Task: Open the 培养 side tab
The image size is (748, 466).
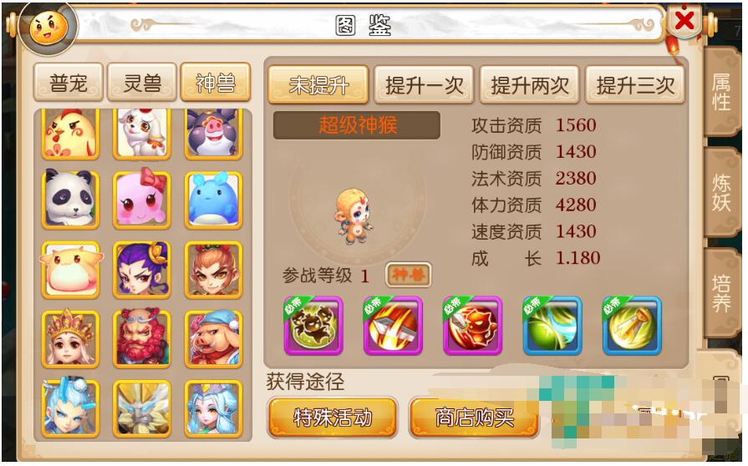Action: (721, 292)
